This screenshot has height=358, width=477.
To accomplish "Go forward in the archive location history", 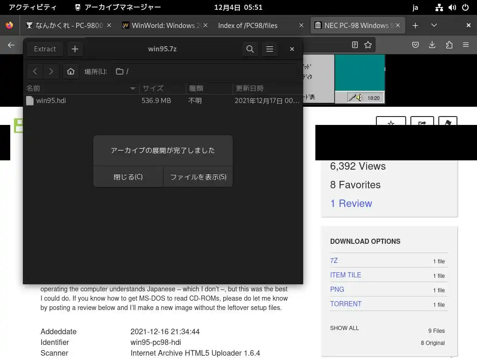I will pyautogui.click(x=51, y=71).
